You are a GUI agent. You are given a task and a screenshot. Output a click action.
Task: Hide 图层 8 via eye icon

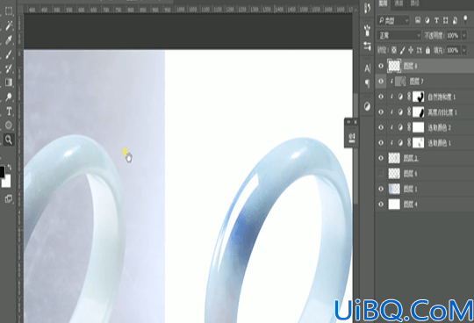[381, 66]
